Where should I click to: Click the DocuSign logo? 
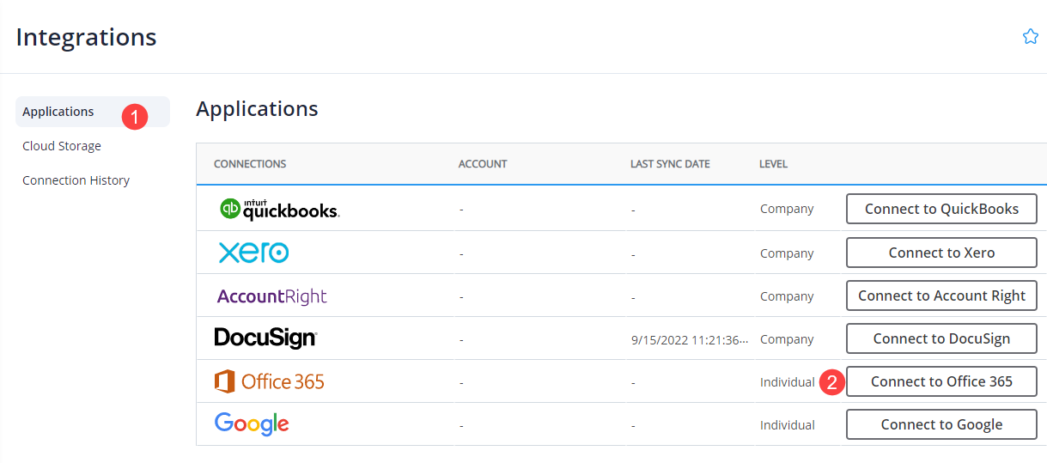pos(265,338)
